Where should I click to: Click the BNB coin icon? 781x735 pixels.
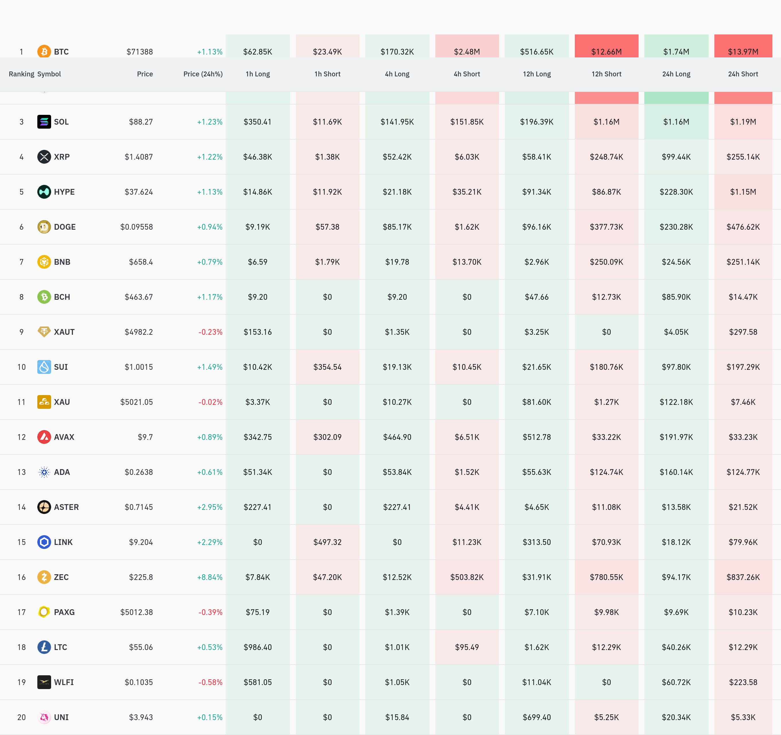(44, 262)
